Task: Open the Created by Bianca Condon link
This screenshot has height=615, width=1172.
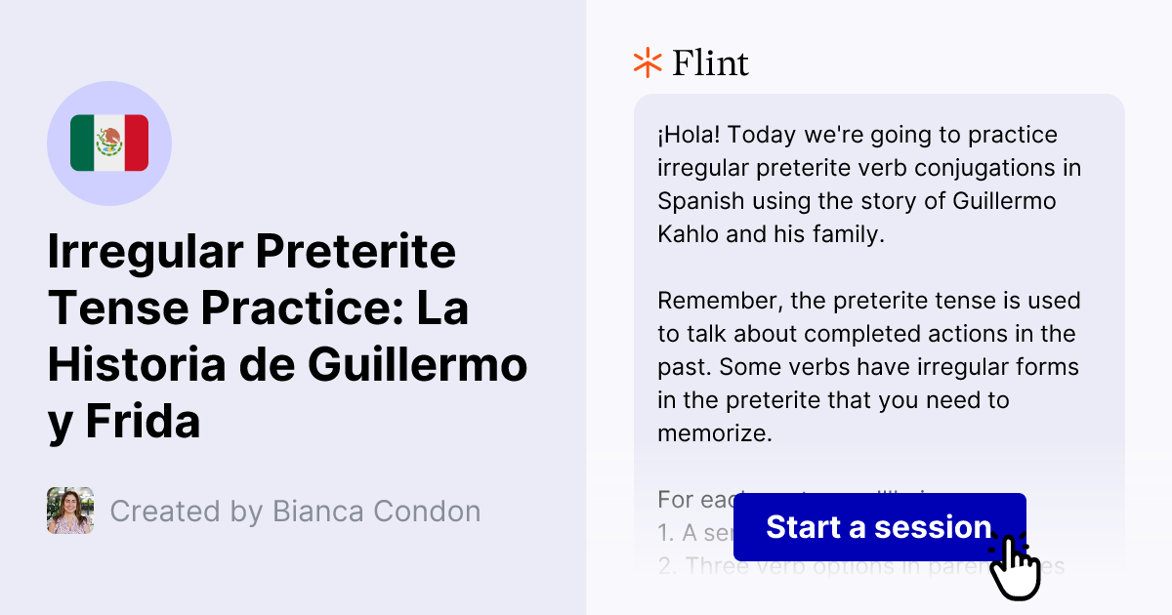Action: point(295,511)
